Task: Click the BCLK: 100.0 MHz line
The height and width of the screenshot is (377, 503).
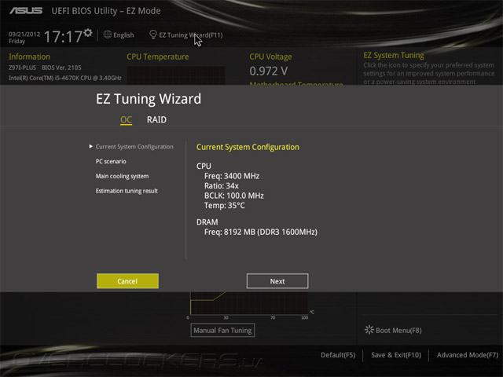Action: point(234,196)
